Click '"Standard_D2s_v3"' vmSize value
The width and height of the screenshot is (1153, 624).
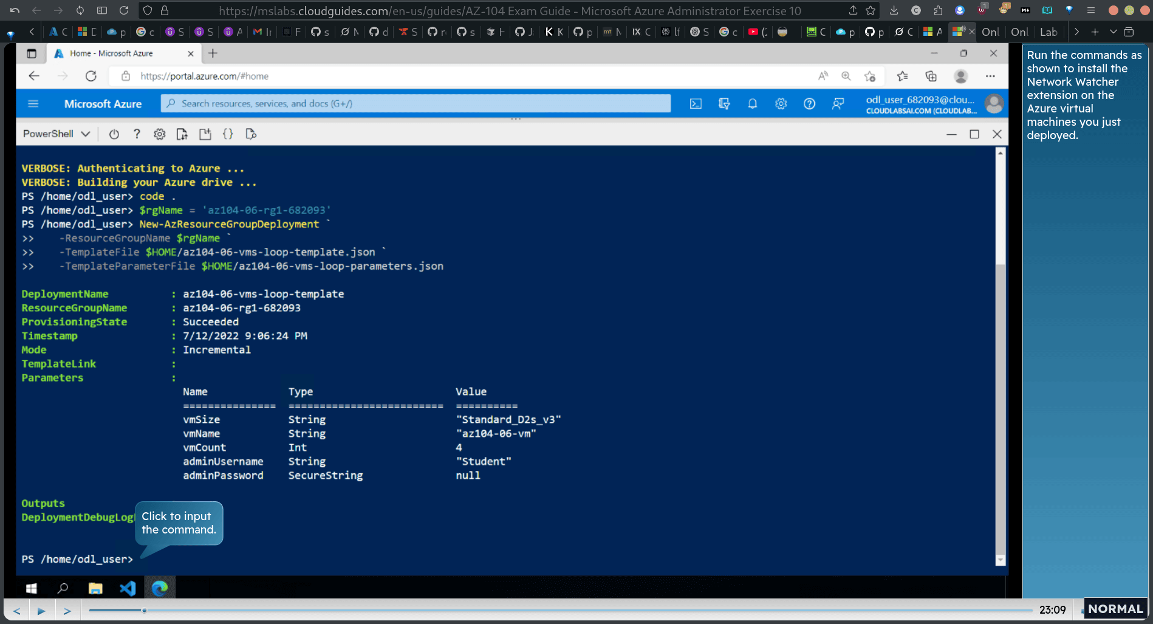coord(508,420)
